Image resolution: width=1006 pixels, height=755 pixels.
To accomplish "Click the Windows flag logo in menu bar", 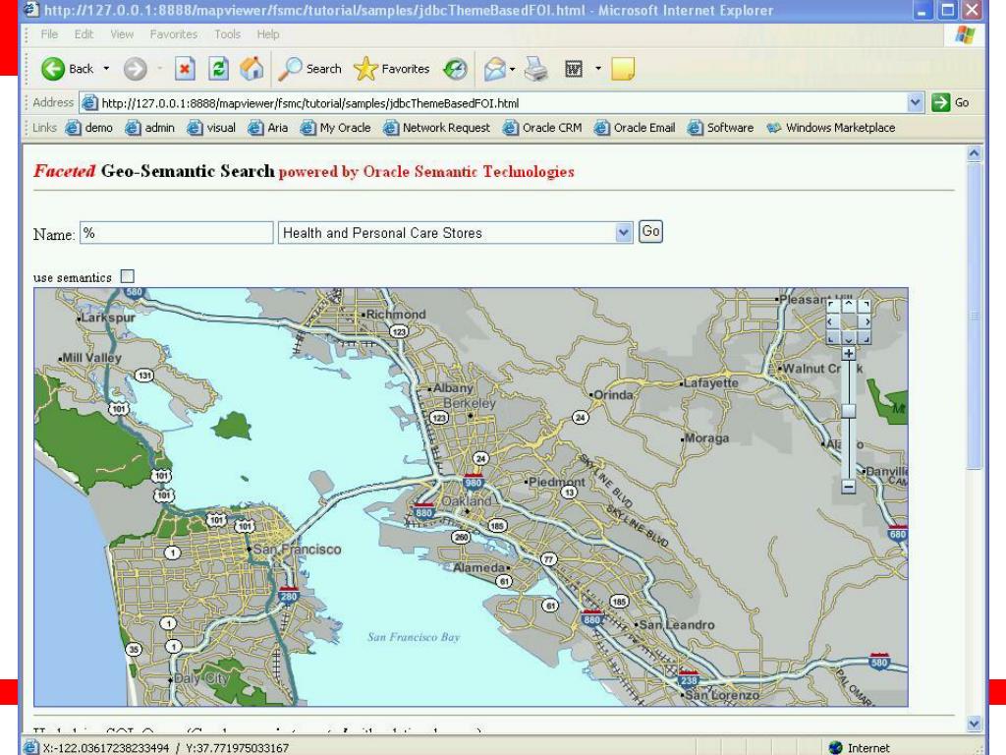I will tap(965, 34).
